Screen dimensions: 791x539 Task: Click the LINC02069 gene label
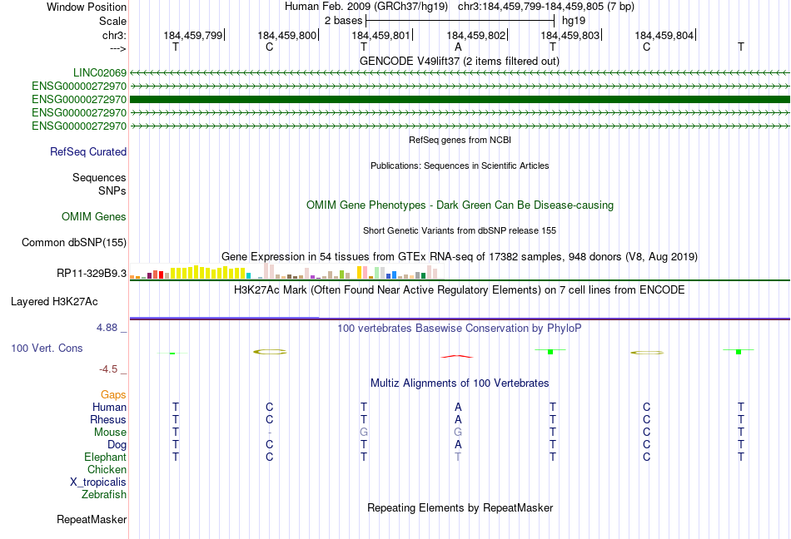click(100, 73)
